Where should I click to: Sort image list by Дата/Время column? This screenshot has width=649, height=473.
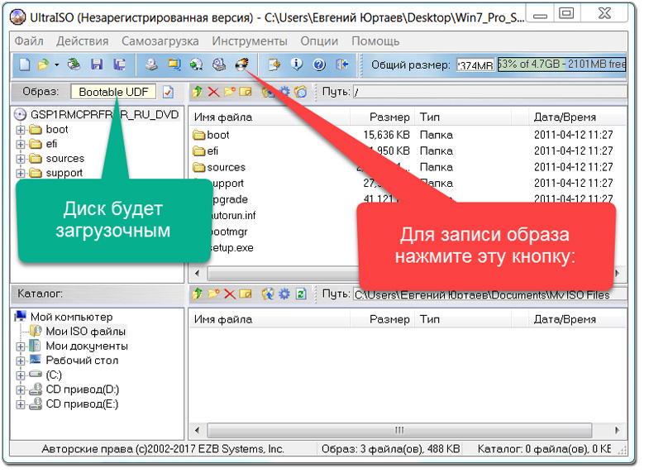tap(577, 117)
